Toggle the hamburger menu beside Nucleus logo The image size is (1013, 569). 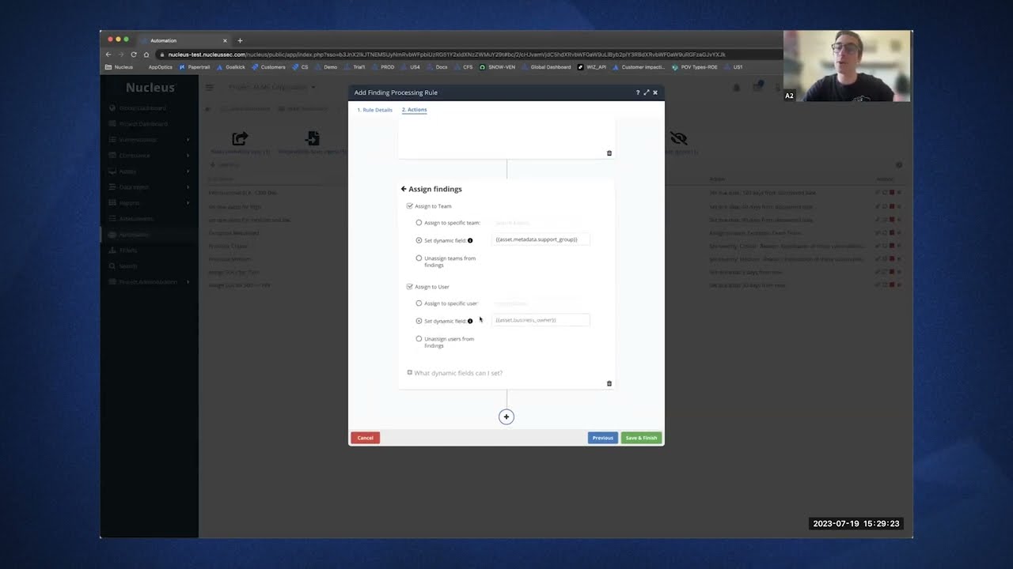[x=210, y=88]
